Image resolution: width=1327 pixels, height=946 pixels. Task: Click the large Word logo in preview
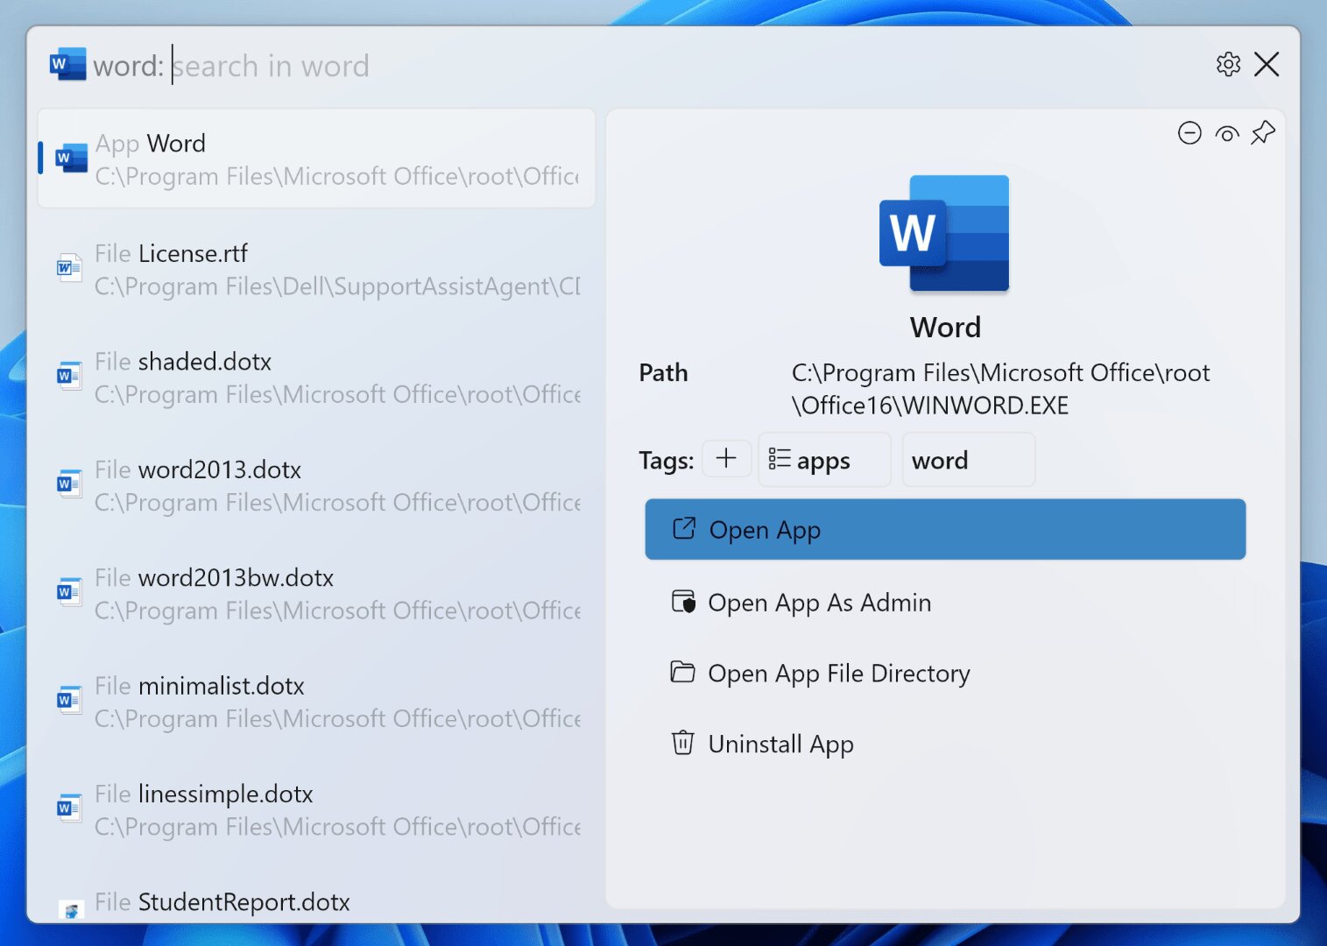coord(944,233)
